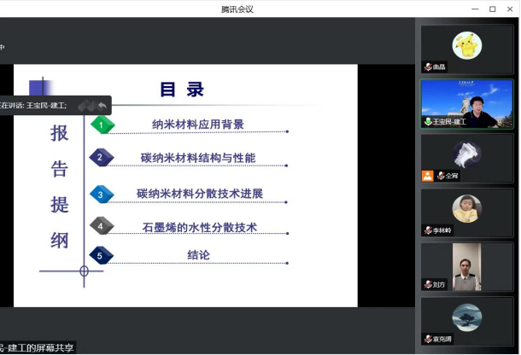521x355 pixels.
Task: Click the muted microphone icon beside 刘方
Action: click(x=428, y=284)
